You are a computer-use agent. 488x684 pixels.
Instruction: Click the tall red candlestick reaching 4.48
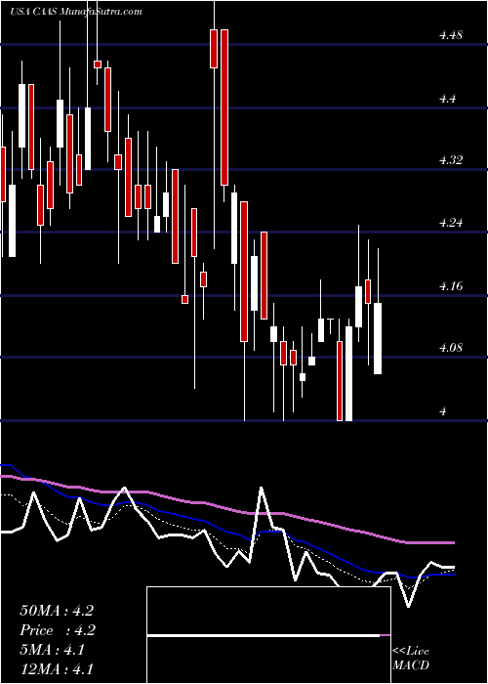coord(224,107)
